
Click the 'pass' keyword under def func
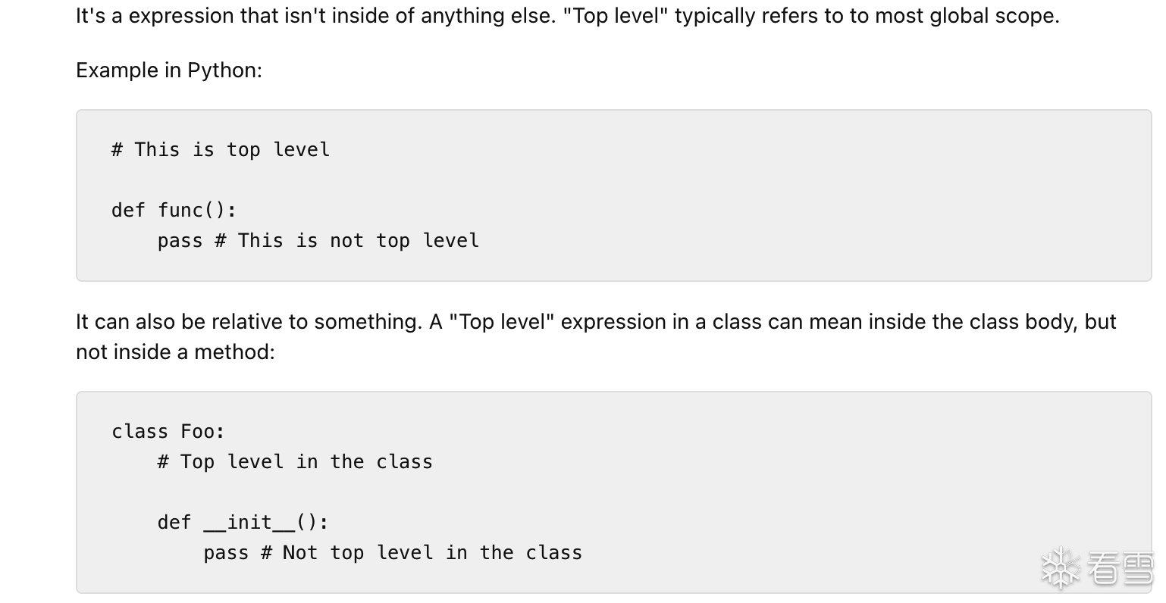pos(180,241)
